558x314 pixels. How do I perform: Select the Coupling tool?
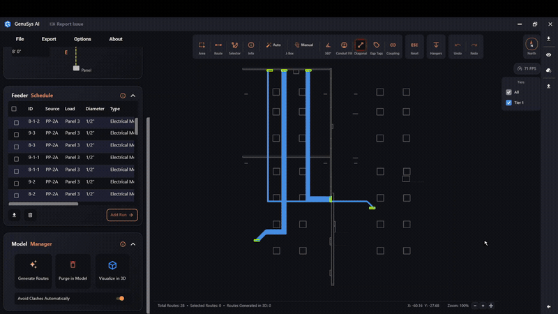pos(393,47)
